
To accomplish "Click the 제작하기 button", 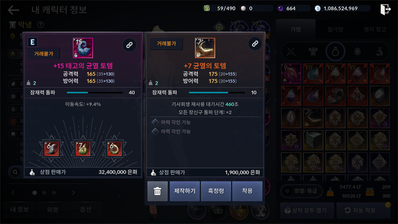I will (x=185, y=191).
